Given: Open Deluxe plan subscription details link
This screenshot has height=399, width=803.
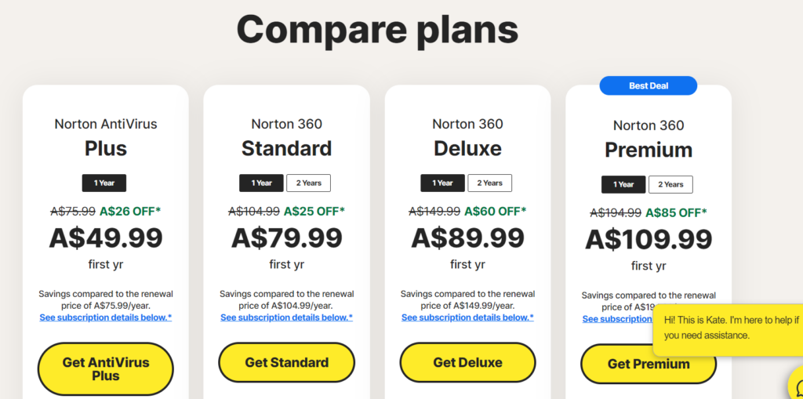Looking at the screenshot, I should (x=467, y=317).
